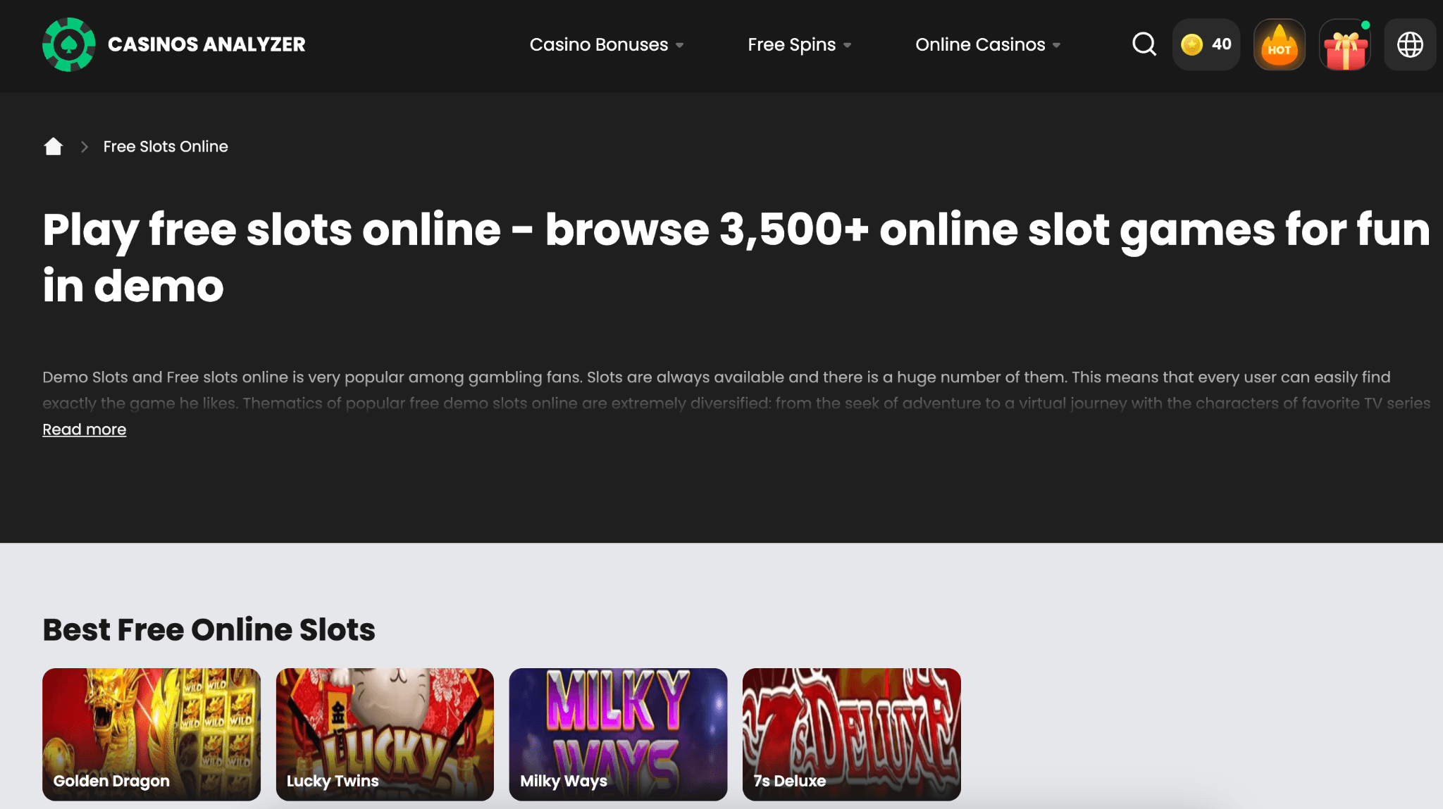Click the gold coin balance icon
This screenshot has width=1443, height=809.
point(1191,44)
